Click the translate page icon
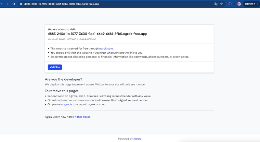The height and width of the screenshot is (142, 260). 216,4
